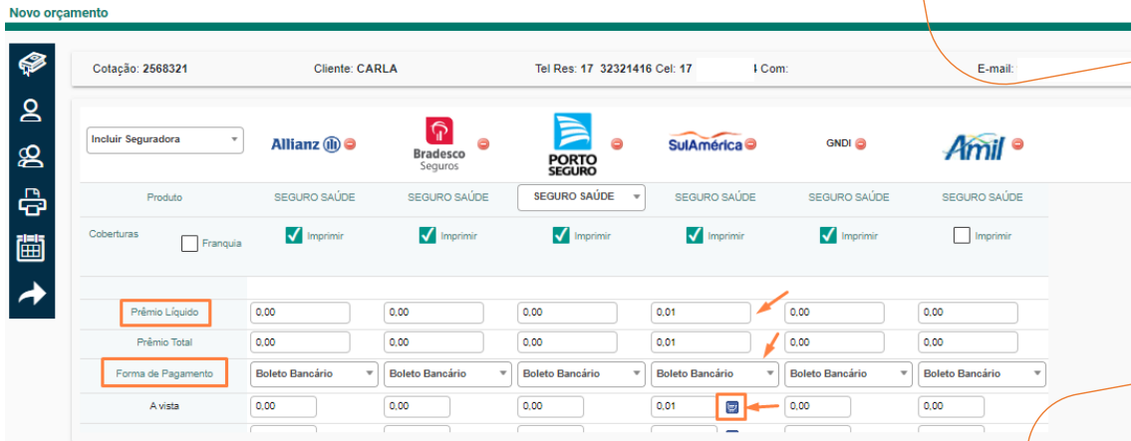Click the SulAmérica logo
The image size is (1131, 441).
[706, 142]
